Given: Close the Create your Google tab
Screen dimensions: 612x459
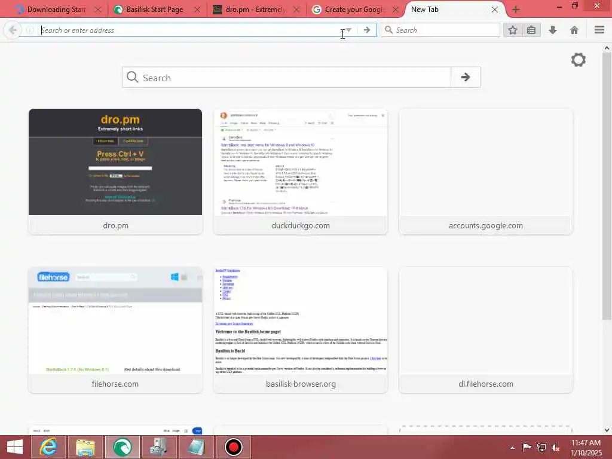Looking at the screenshot, I should (396, 10).
